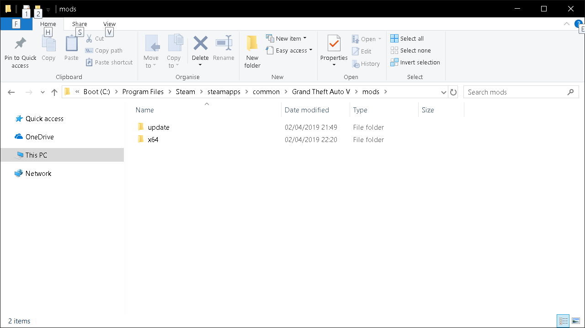The height and width of the screenshot is (328, 585).
Task: Open the New item dropdown
Action: 286,39
